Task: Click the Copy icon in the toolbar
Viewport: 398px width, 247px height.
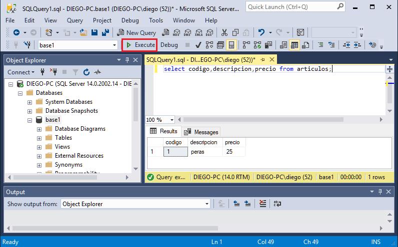Action: pos(235,32)
